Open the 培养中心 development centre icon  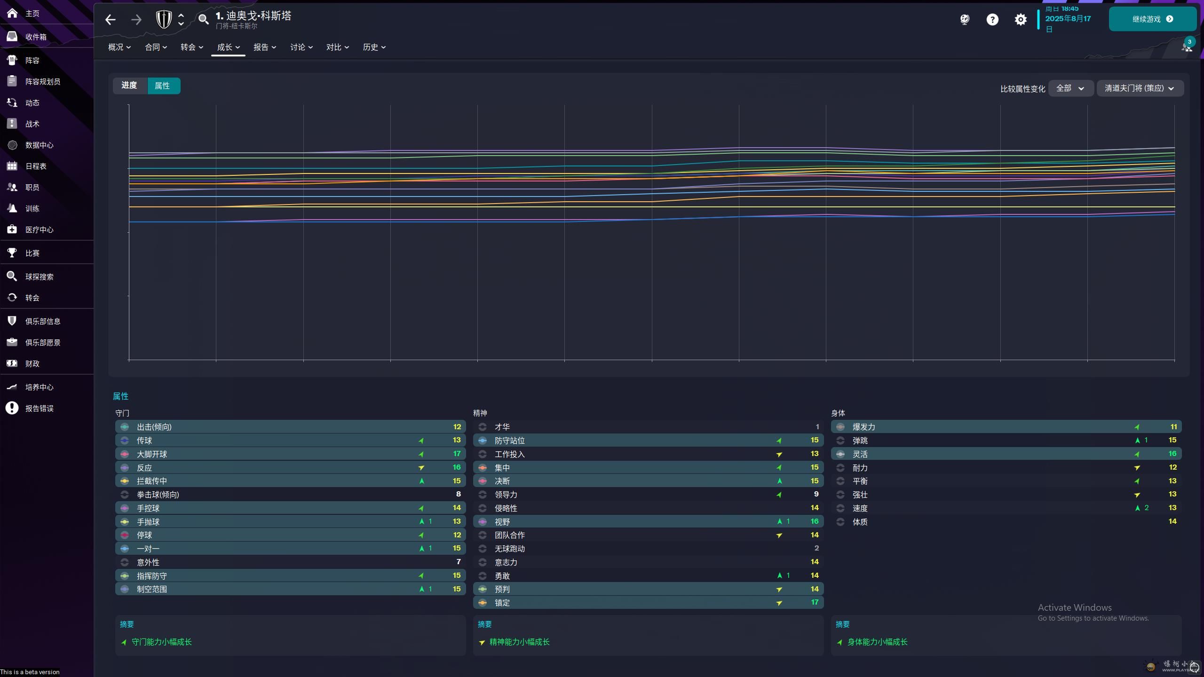12,387
